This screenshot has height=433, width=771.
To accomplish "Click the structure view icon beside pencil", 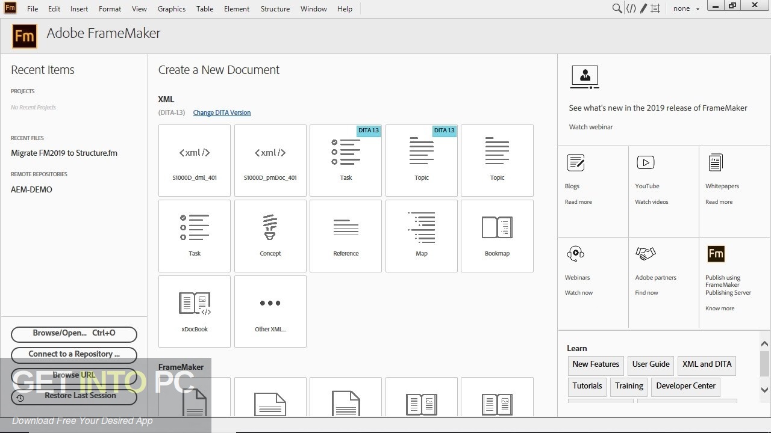I will [655, 8].
